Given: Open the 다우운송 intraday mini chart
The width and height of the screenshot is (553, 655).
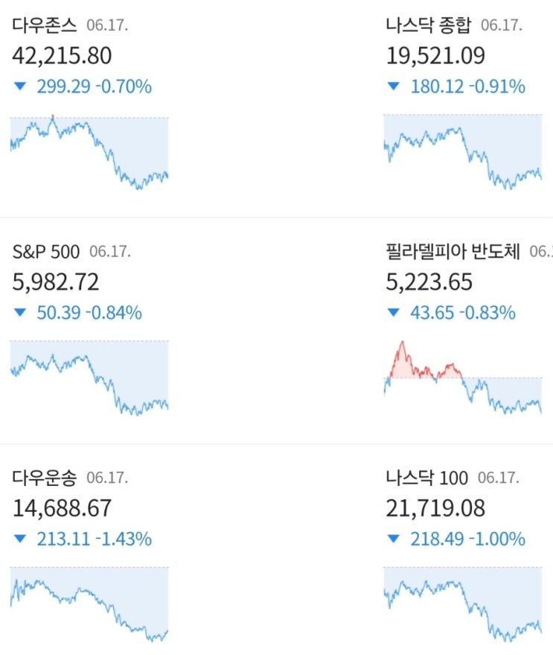Looking at the screenshot, I should [x=89, y=604].
